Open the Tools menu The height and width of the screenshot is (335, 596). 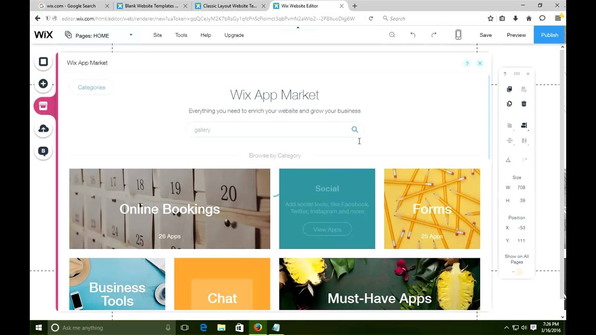181,35
